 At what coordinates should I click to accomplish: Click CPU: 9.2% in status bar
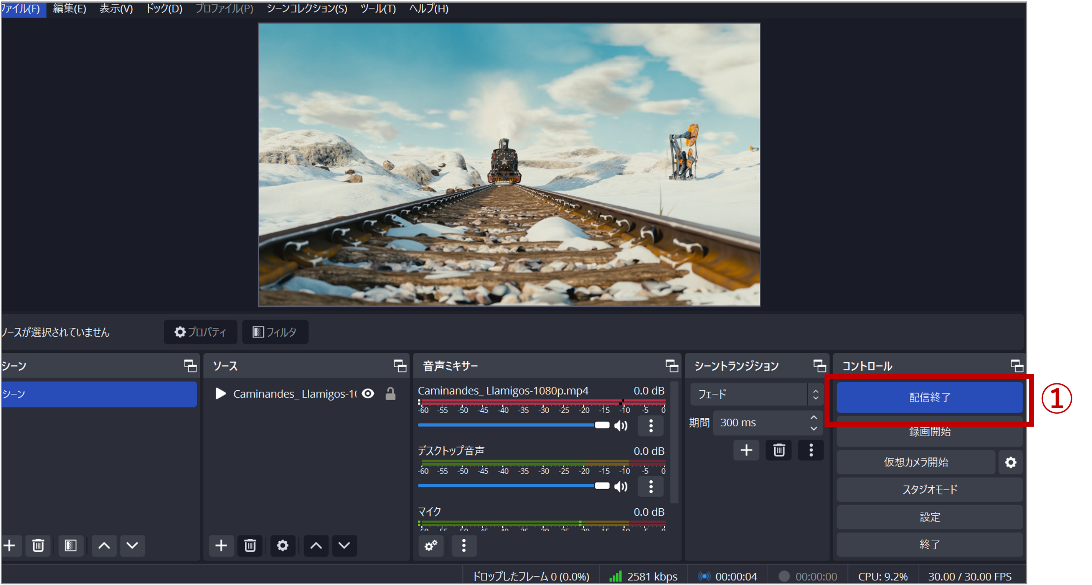tap(883, 577)
